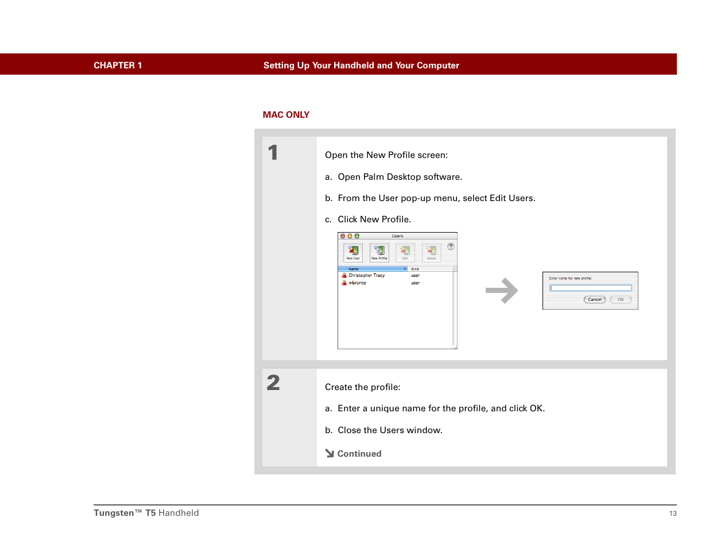Image resolution: width=709 pixels, height=548 pixels.
Task: Sort the list by Name column header
Action: 373,269
